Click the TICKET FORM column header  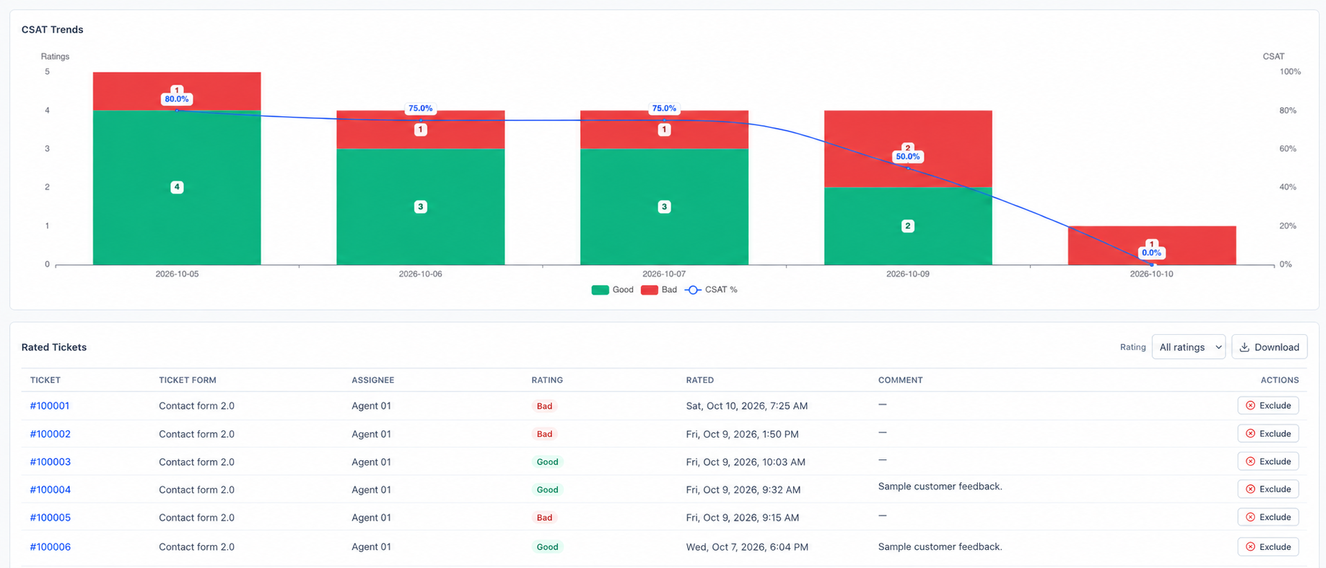pyautogui.click(x=188, y=380)
